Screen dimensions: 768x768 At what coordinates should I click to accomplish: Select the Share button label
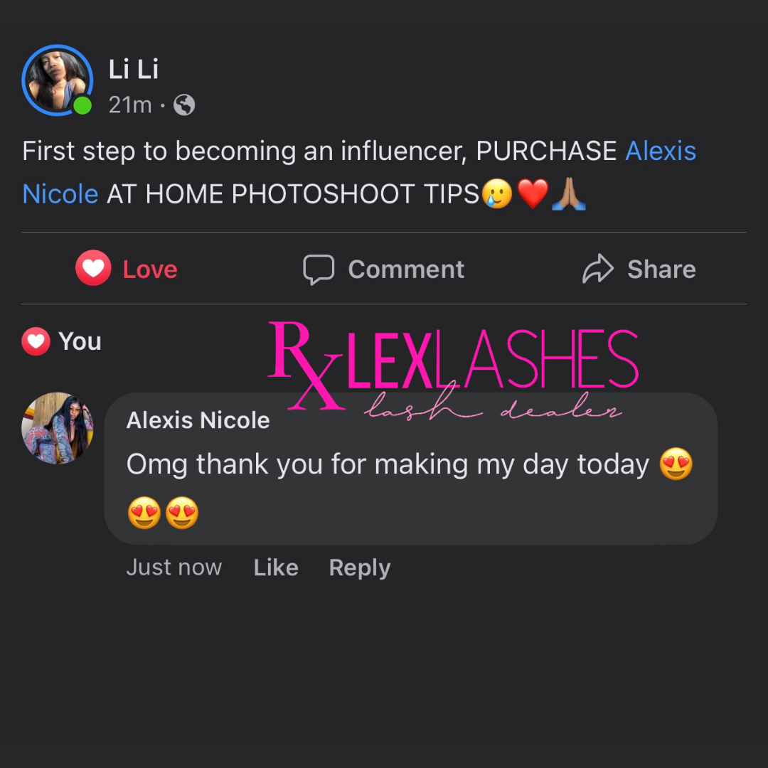pyautogui.click(x=662, y=270)
